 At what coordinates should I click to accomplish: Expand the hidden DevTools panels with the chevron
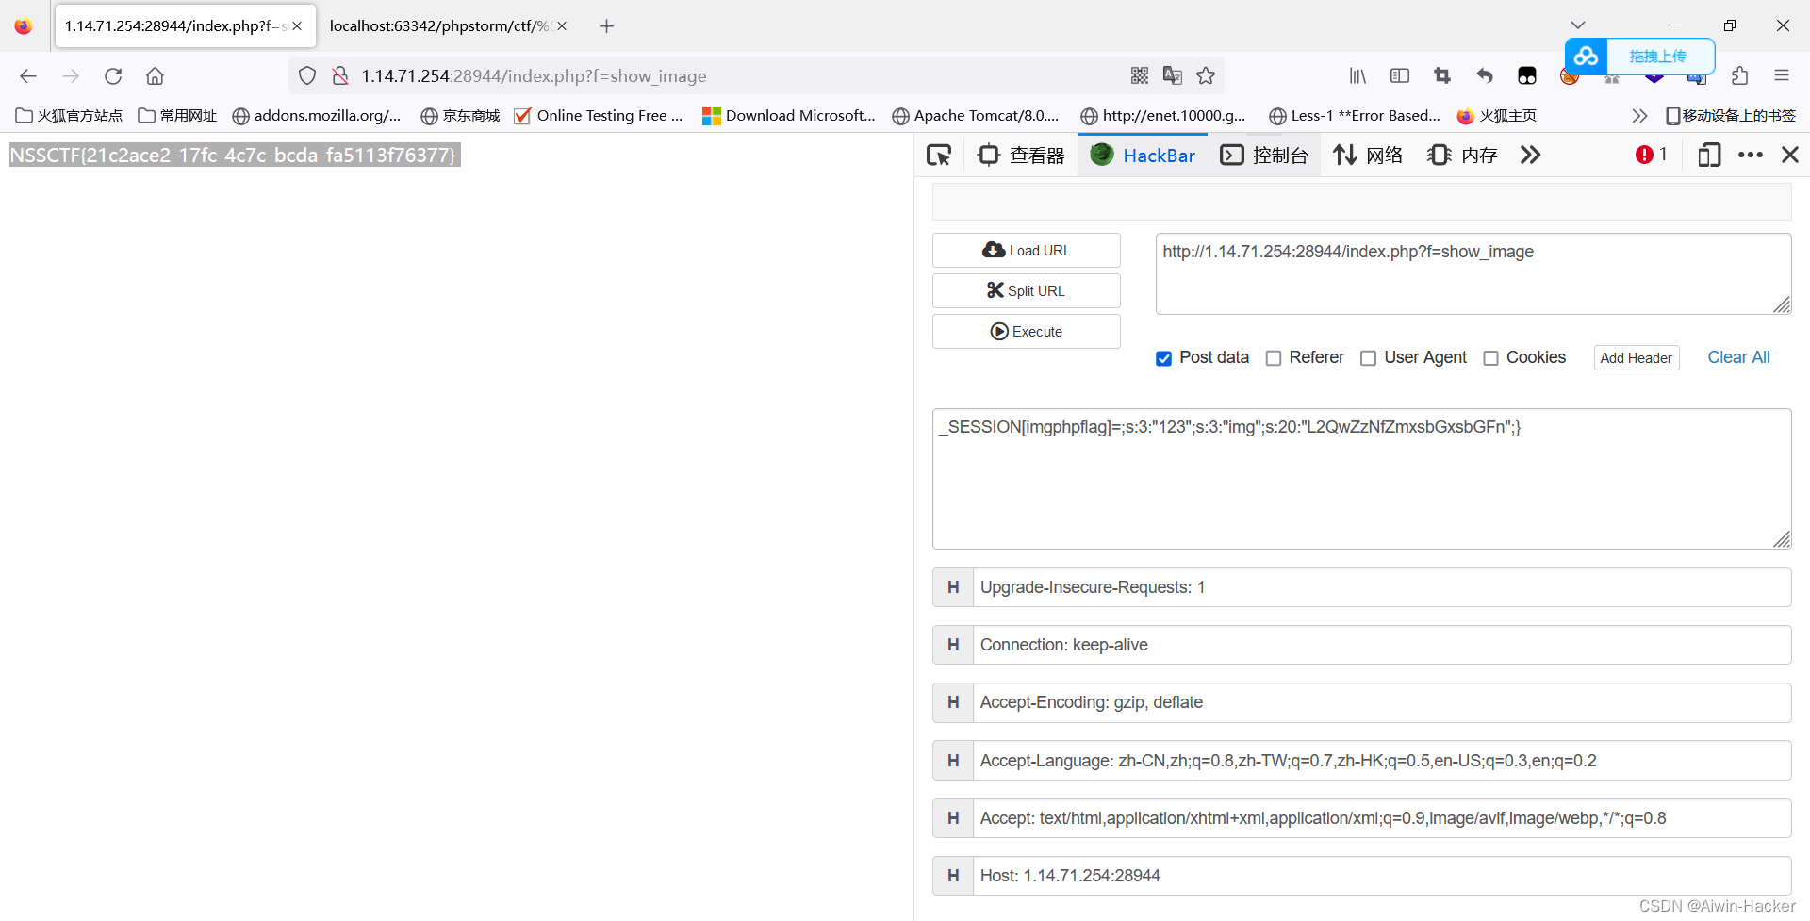(x=1530, y=155)
